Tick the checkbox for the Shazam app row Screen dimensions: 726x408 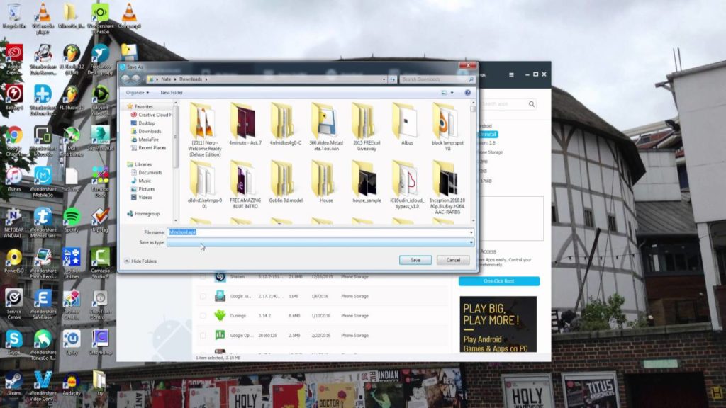tap(203, 277)
